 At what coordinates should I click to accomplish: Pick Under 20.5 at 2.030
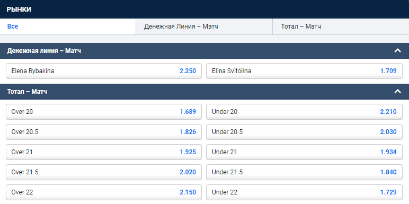(304, 132)
